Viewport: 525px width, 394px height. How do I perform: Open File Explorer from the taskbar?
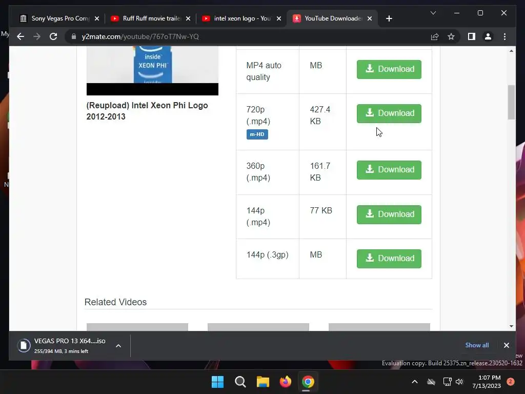coord(263,382)
